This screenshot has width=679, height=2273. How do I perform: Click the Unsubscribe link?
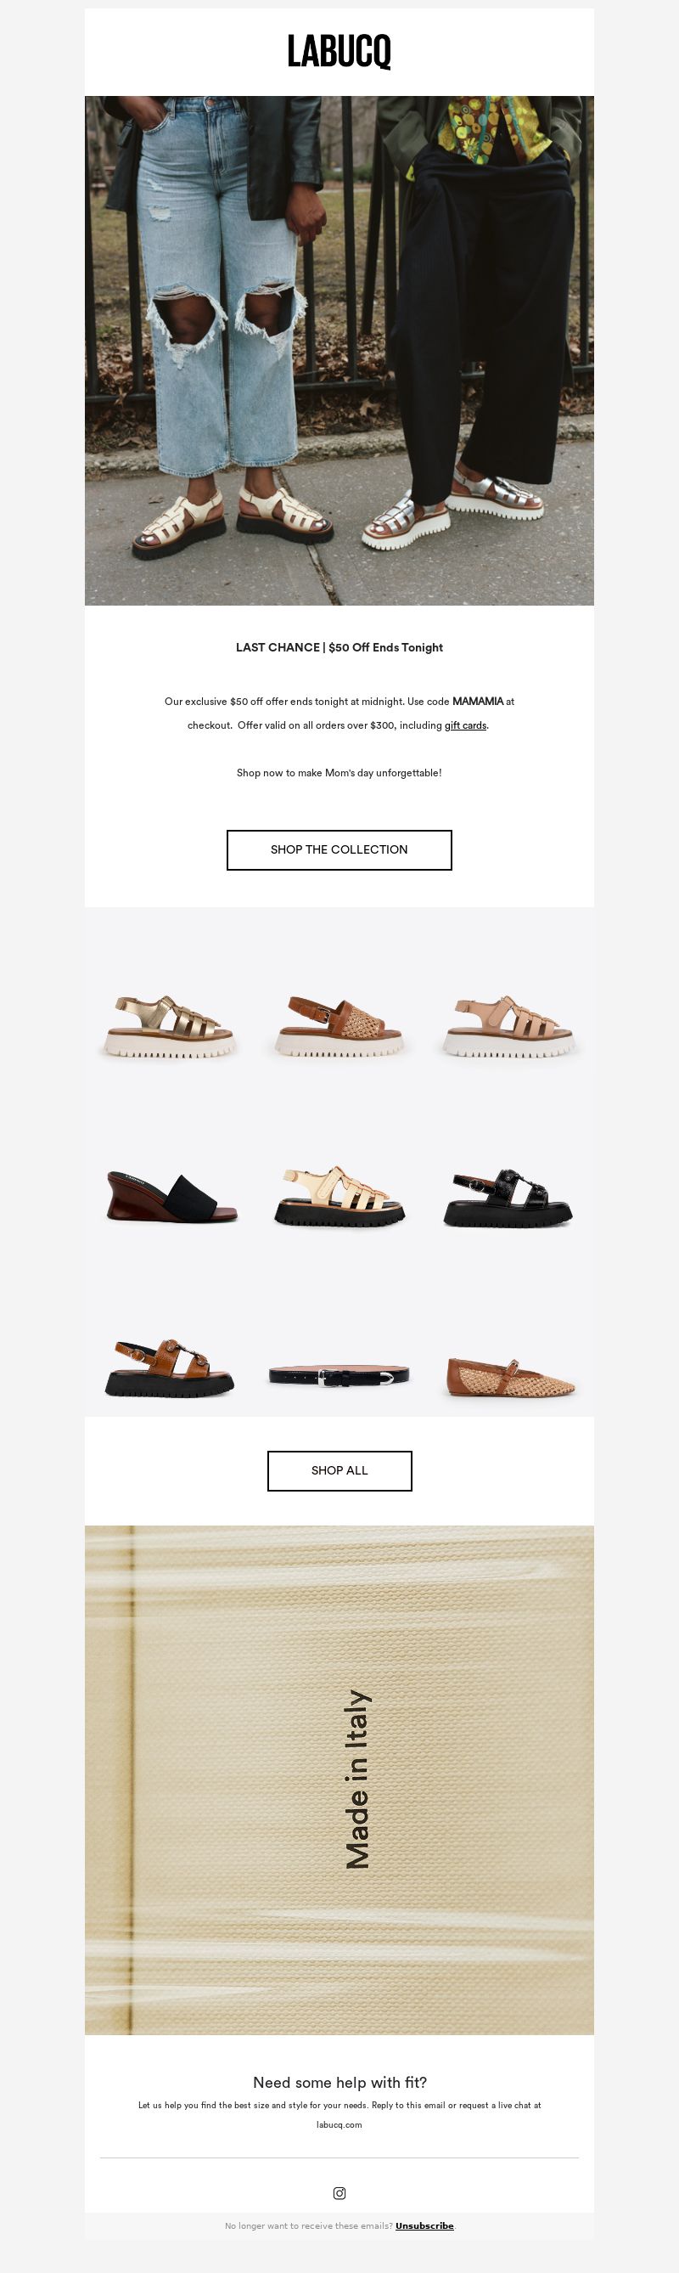tap(424, 2225)
